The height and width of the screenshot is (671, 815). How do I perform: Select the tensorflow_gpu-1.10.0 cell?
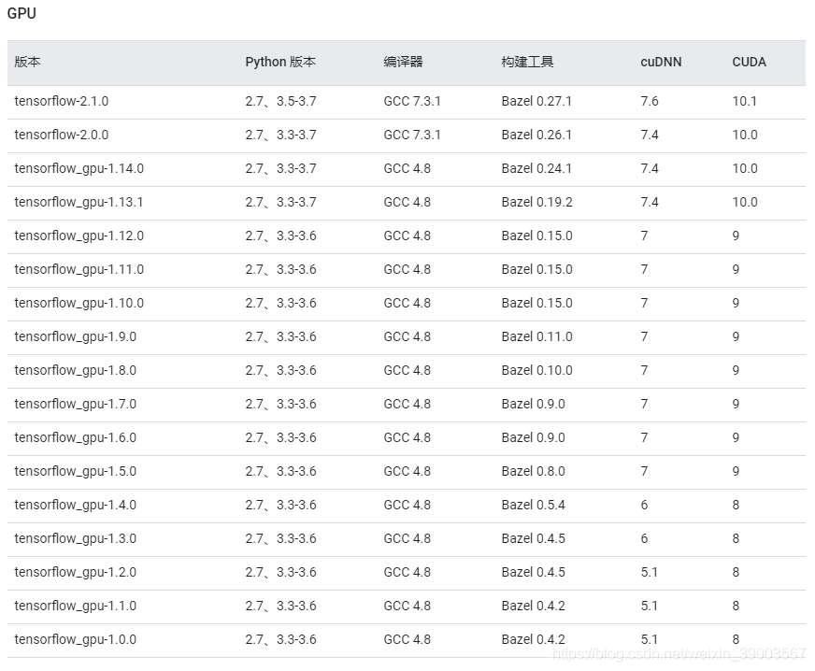tap(79, 303)
